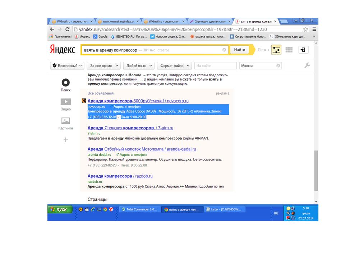Go forward with the browser forward arrow
Image resolution: width=345 pixels, height=259 pixels.
tap(60, 29)
